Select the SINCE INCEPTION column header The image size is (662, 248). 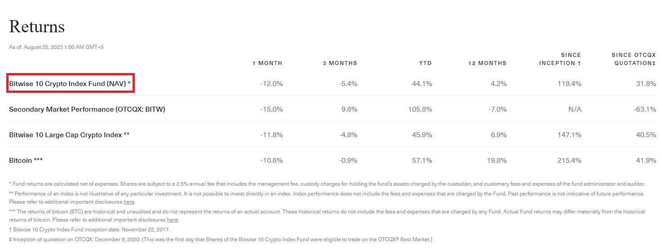[560, 59]
